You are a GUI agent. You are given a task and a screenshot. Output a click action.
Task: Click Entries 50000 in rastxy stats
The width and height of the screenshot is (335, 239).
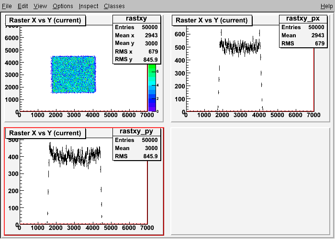coord(136,27)
